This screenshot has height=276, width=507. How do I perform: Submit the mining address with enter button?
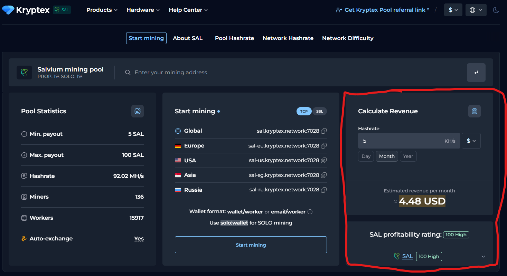click(476, 73)
